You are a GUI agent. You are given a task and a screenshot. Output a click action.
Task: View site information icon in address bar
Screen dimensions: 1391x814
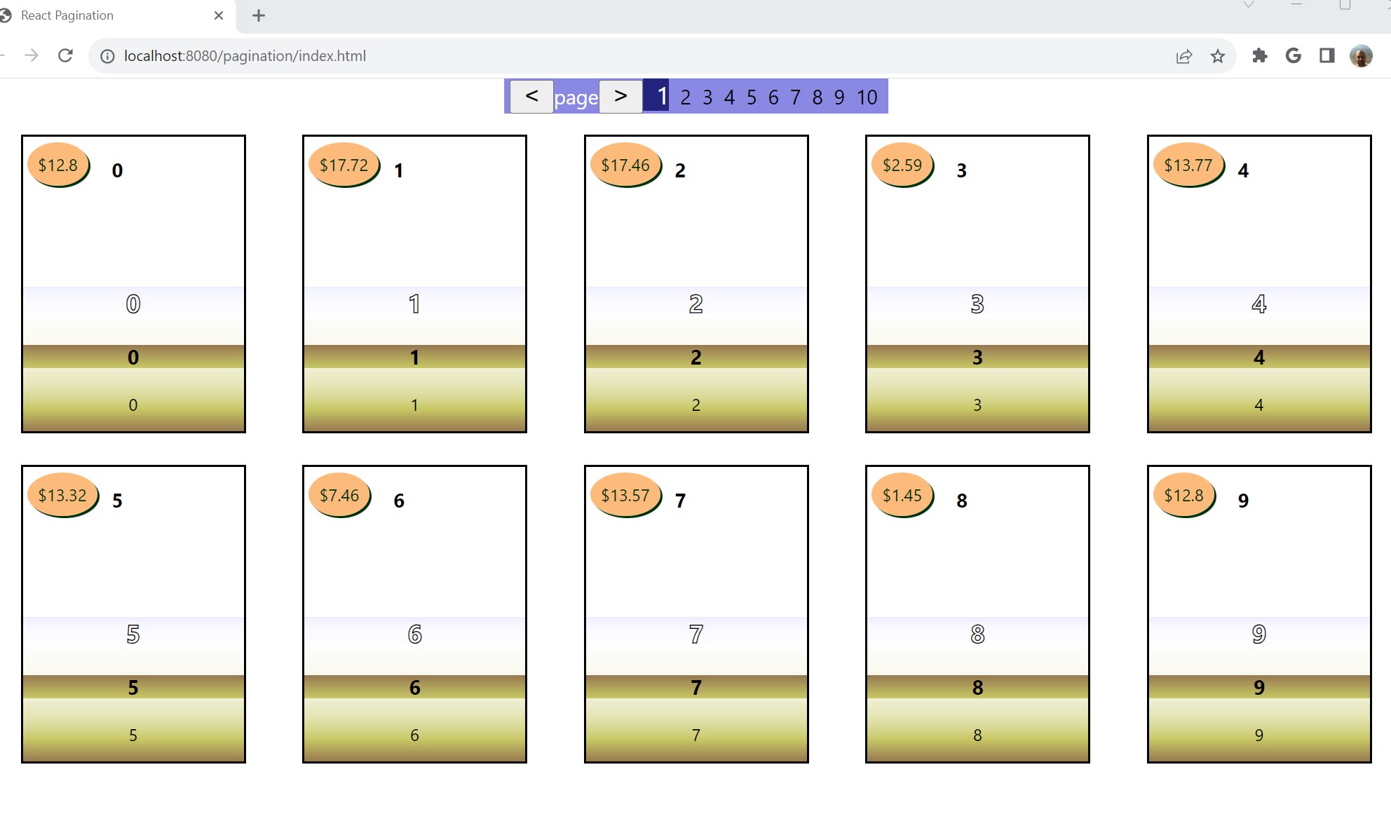click(107, 56)
